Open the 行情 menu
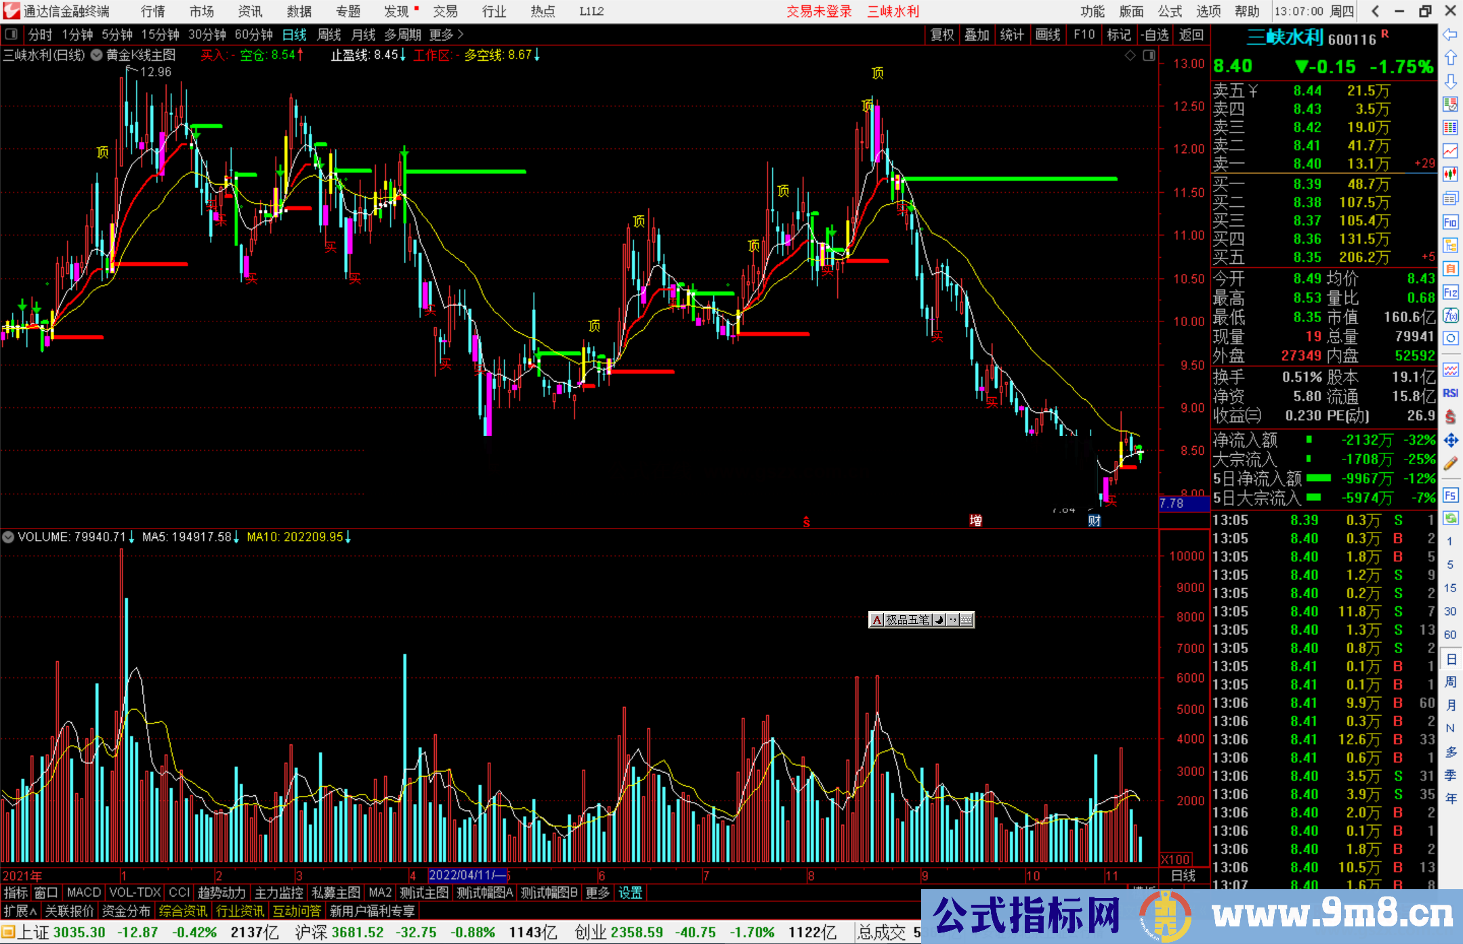The height and width of the screenshot is (944, 1463). (x=152, y=11)
